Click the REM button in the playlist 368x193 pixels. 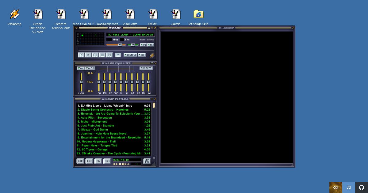coord(89,161)
